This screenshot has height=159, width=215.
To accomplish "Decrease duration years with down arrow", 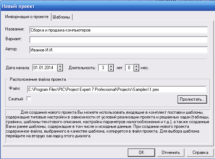I will (111, 70).
